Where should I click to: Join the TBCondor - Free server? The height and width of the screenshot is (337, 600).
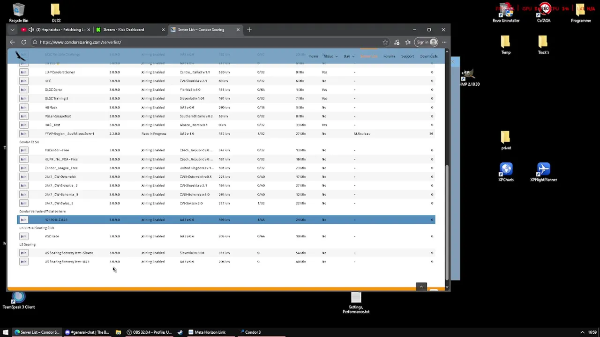coord(23,150)
